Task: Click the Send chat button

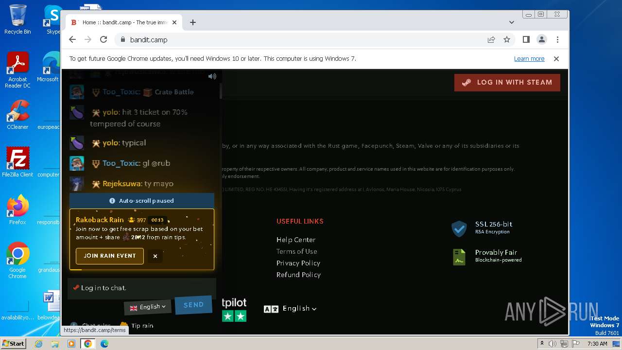Action: coord(193,305)
